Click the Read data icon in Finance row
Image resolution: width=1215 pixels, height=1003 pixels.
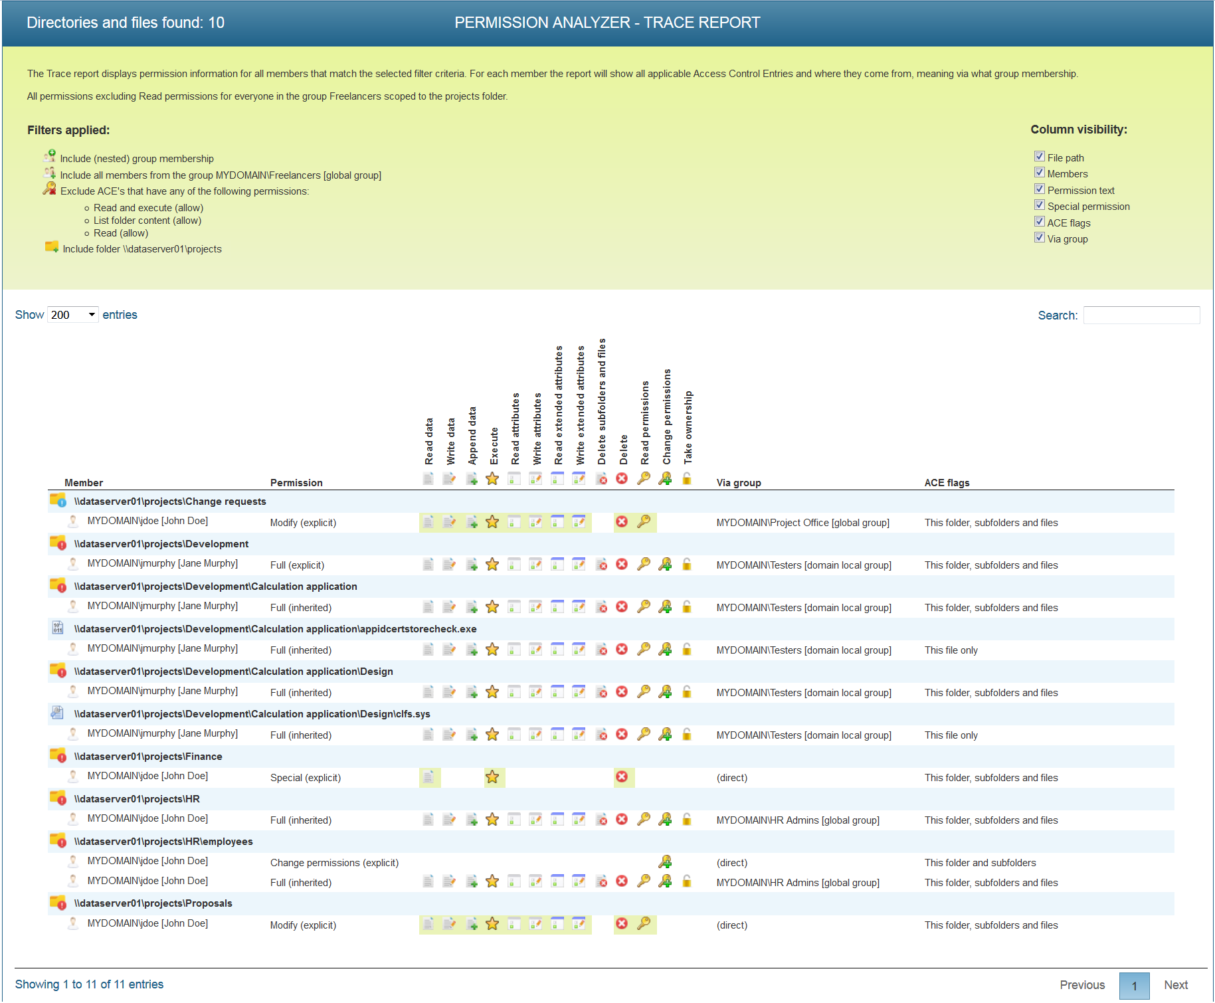(x=428, y=777)
